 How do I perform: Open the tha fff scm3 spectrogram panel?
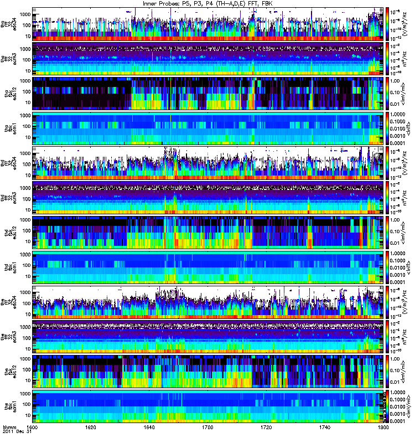pos(208,59)
